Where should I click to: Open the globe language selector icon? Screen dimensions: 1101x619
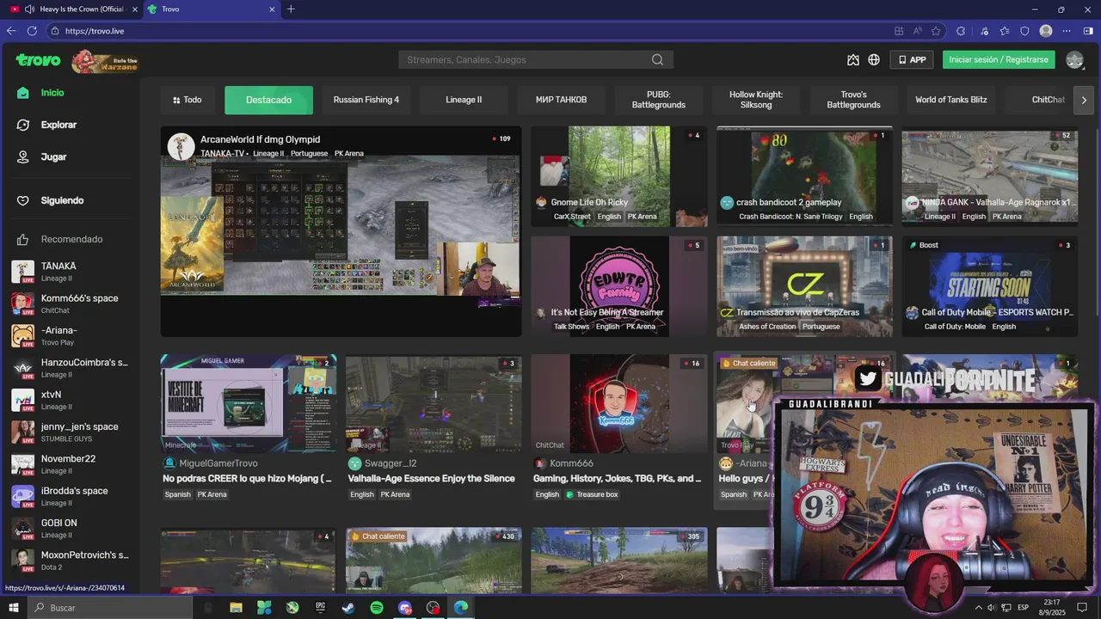coord(874,60)
